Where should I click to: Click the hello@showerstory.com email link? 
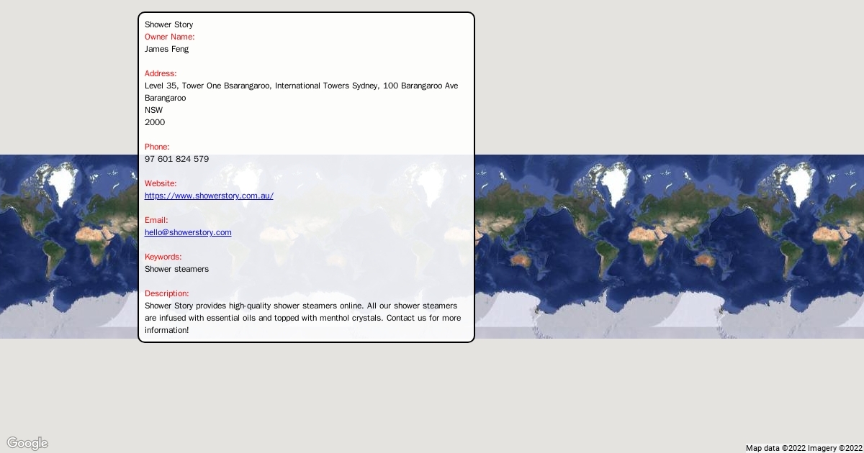(x=188, y=232)
